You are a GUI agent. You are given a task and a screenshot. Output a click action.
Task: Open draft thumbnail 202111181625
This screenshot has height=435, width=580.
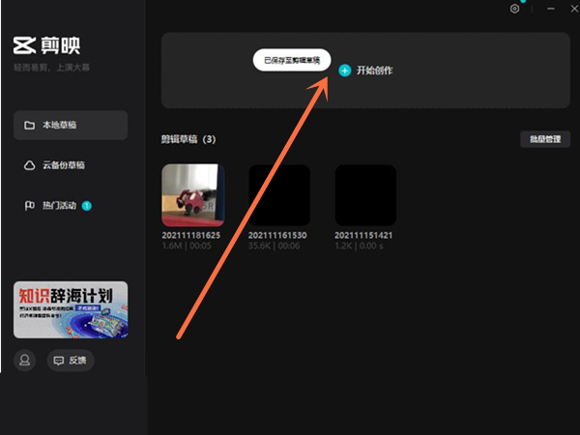[x=192, y=195]
